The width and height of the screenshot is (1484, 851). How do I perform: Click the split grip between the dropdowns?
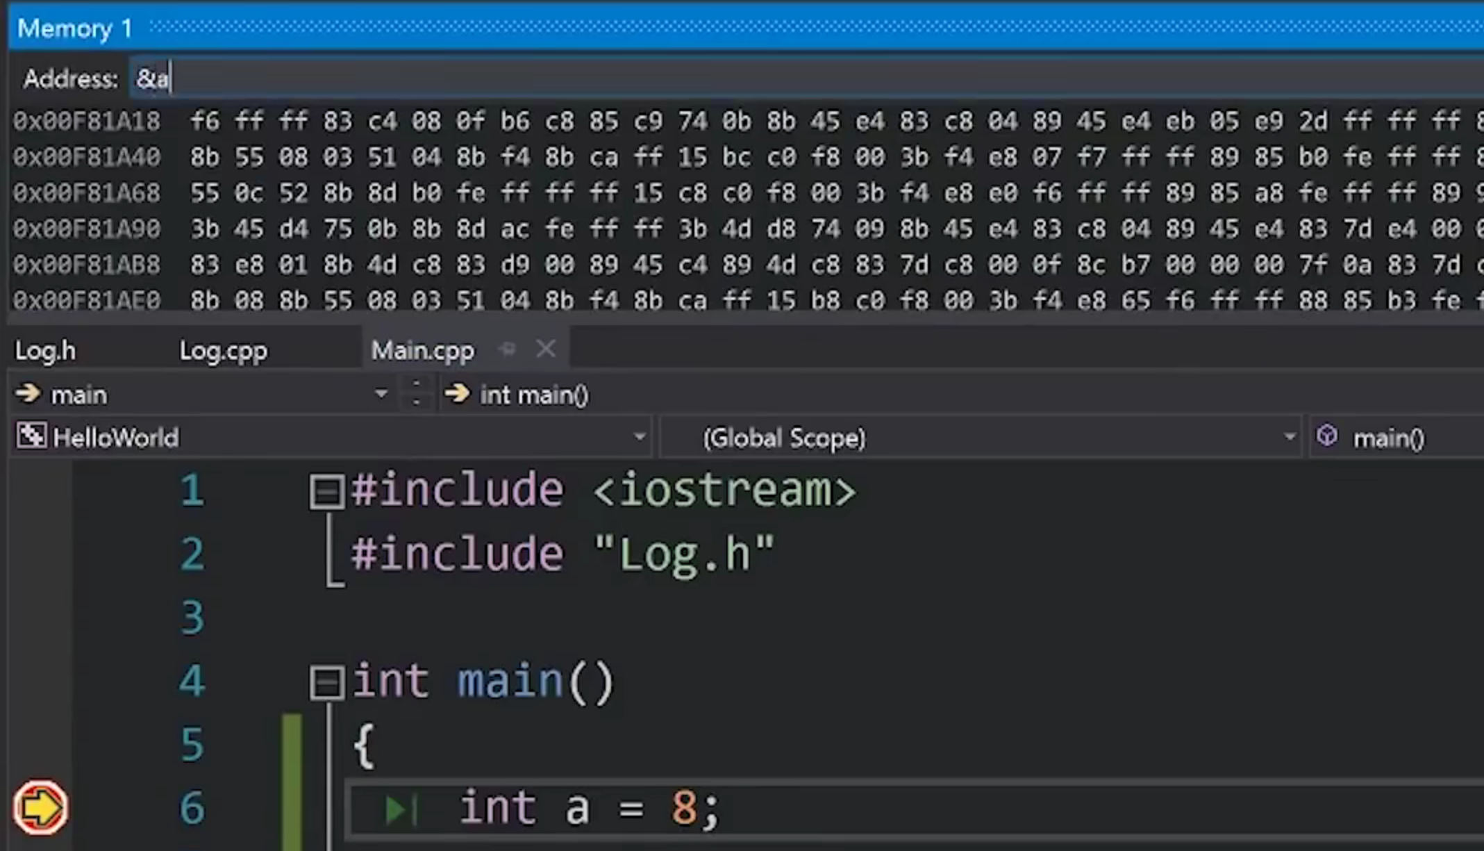click(x=415, y=393)
